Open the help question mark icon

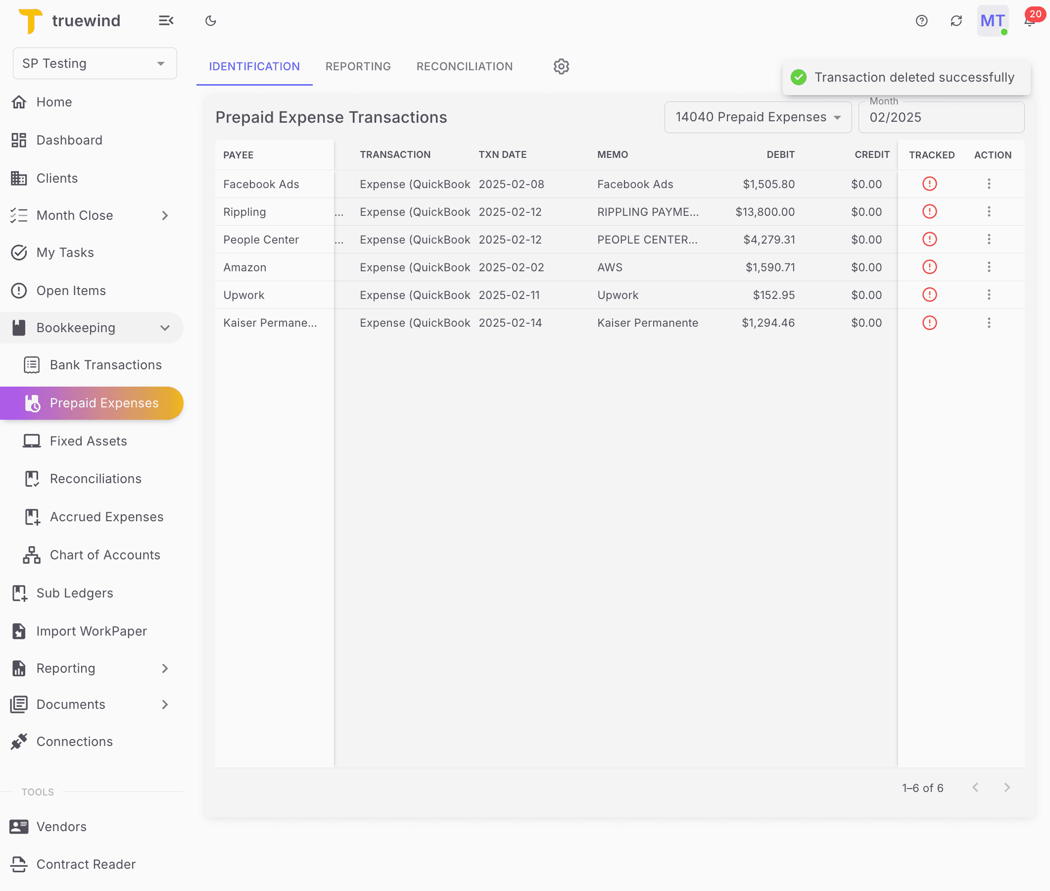point(921,21)
